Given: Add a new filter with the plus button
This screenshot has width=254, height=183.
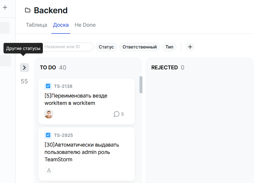Looking at the screenshot, I should pyautogui.click(x=190, y=47).
